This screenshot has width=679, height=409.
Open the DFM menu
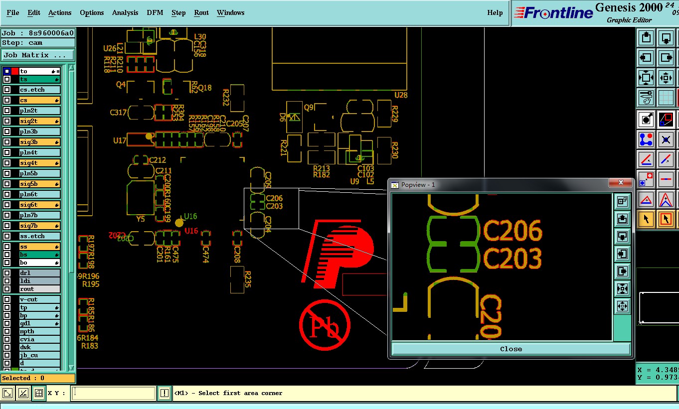[155, 13]
